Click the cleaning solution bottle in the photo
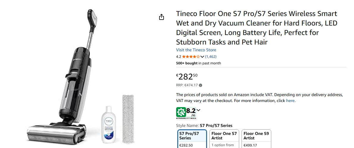Image resolution: width=354 pixels, height=148 pixels. point(109,124)
